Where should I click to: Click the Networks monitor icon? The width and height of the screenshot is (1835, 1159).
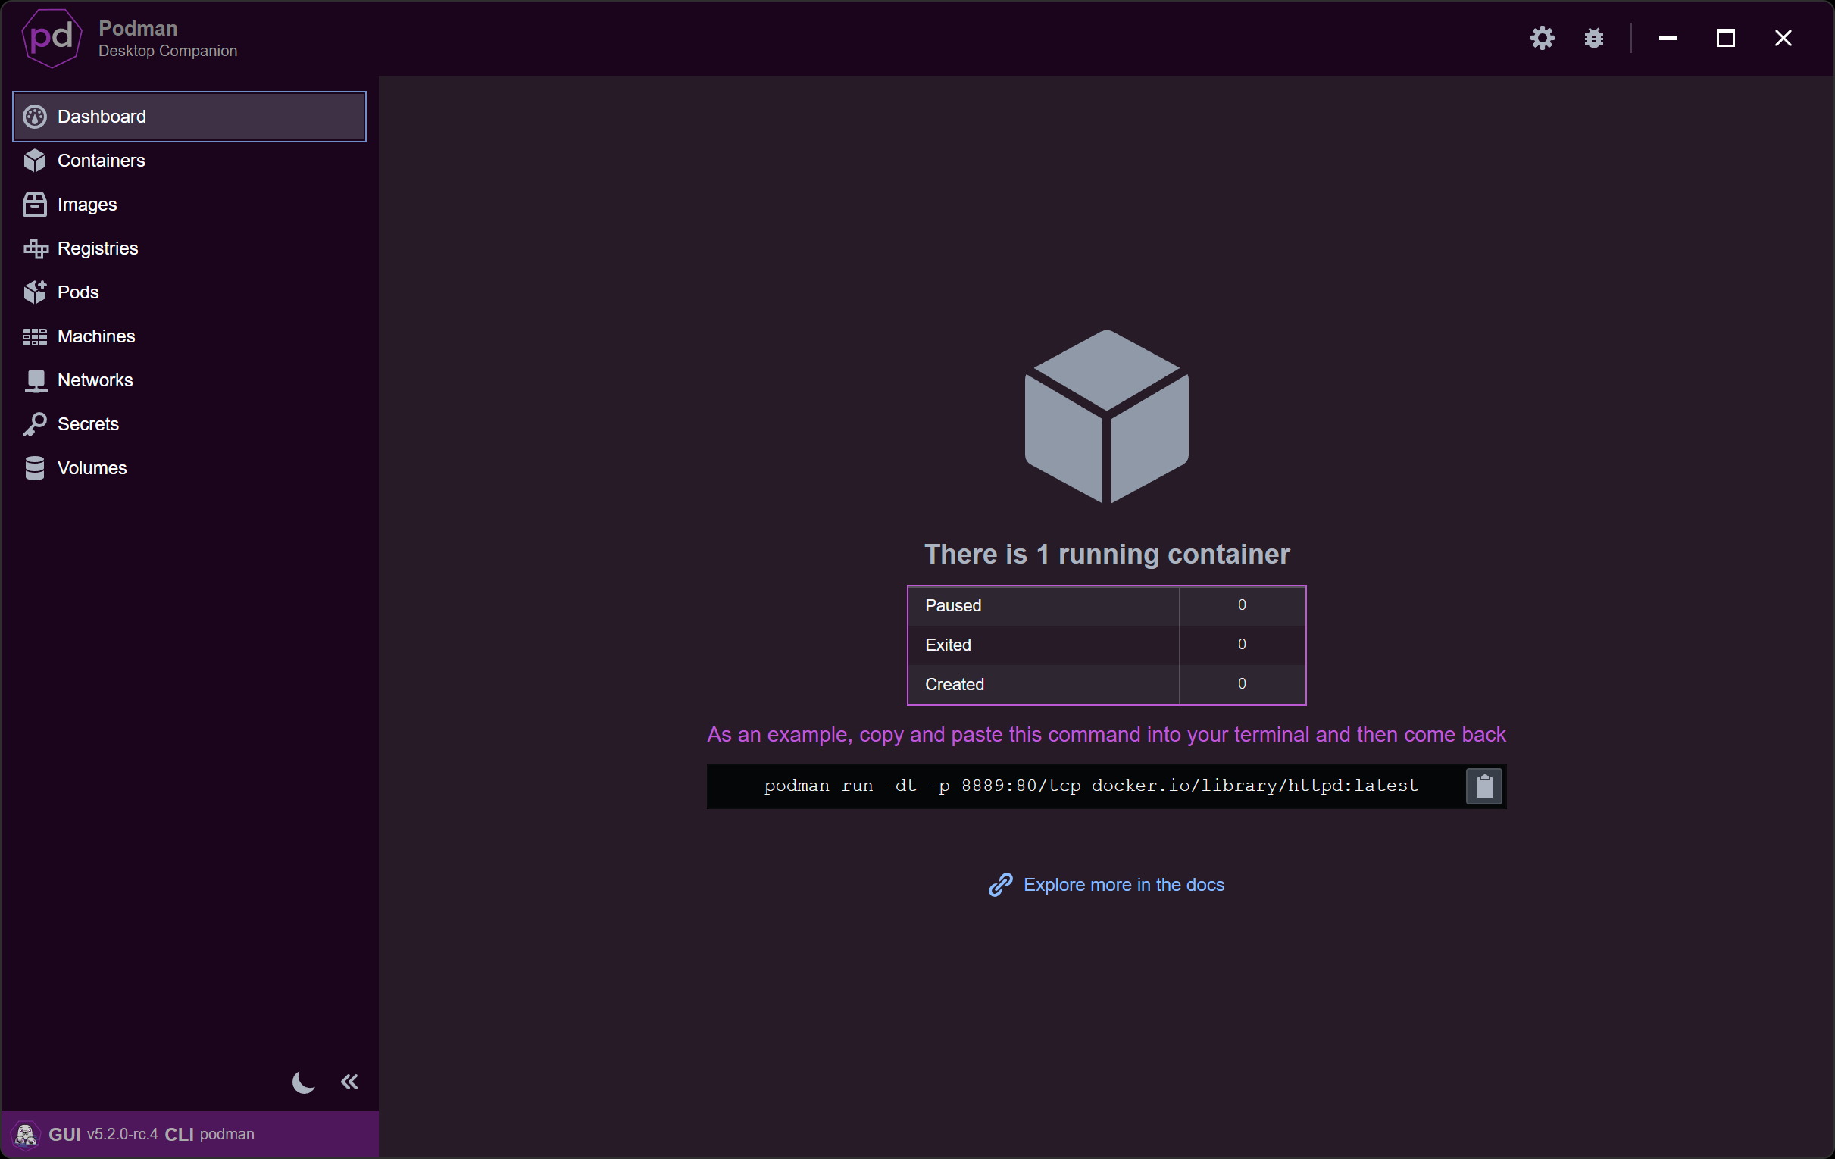tap(35, 380)
